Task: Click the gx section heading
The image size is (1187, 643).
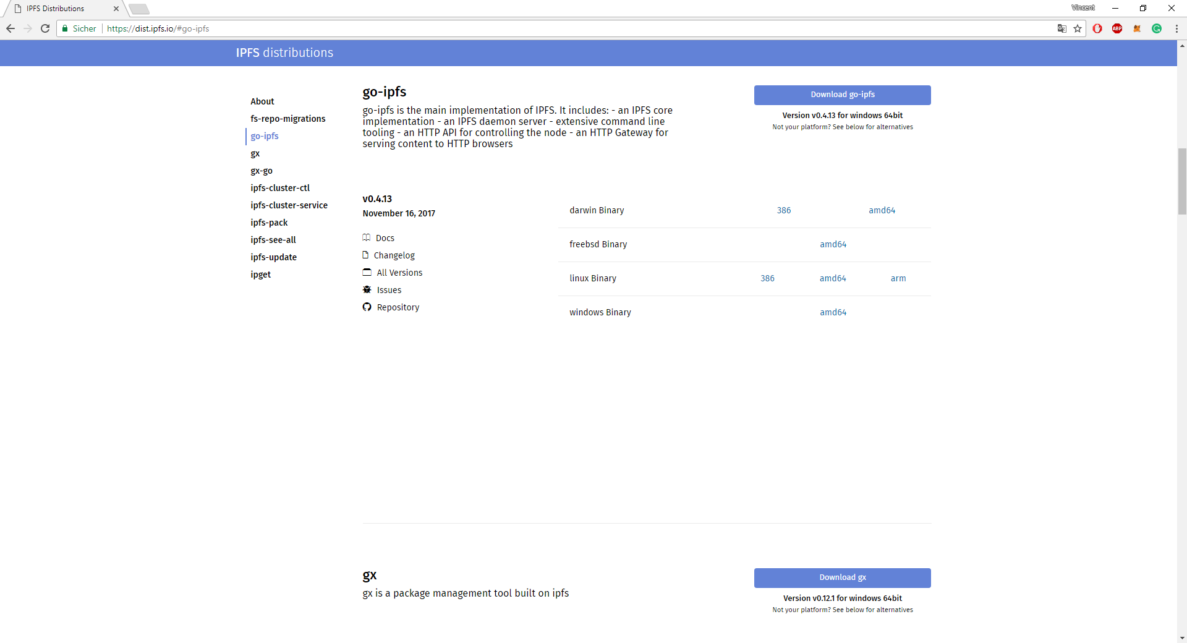Action: [x=370, y=576]
